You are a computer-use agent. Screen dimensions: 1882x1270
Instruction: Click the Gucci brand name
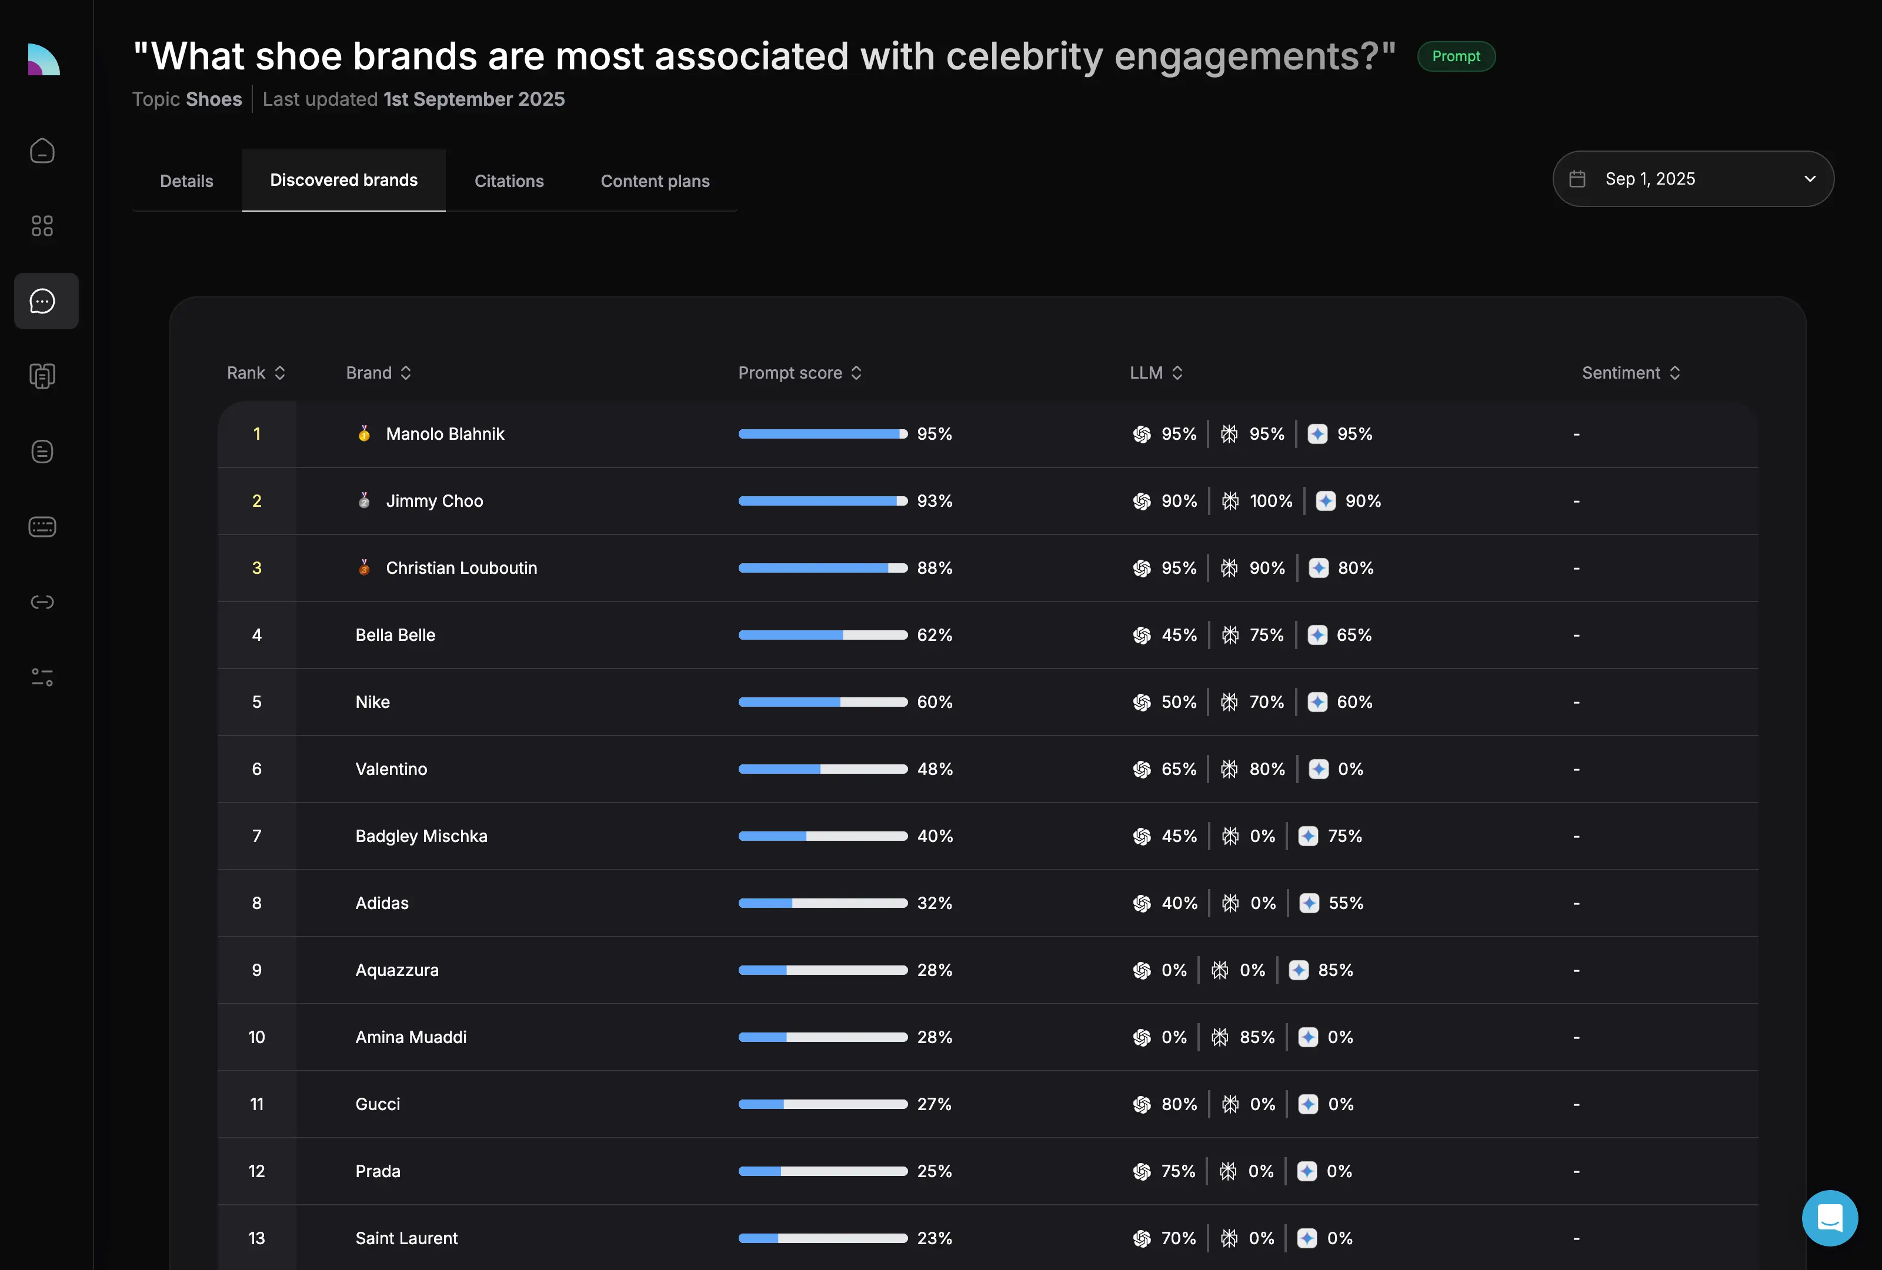[x=378, y=1104]
